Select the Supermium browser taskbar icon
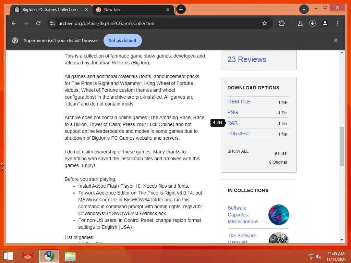 pyautogui.click(x=49, y=256)
